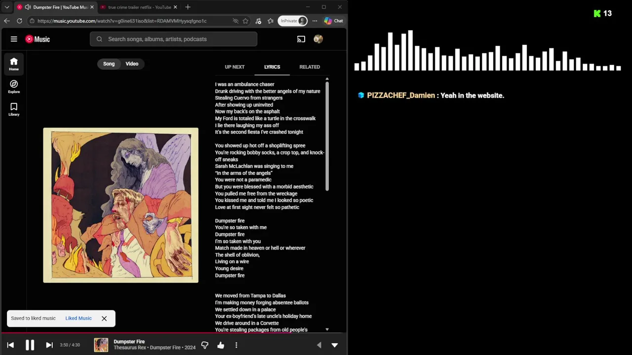The image size is (632, 355).
Task: Click the audio visualizer bars
Action: [487, 50]
